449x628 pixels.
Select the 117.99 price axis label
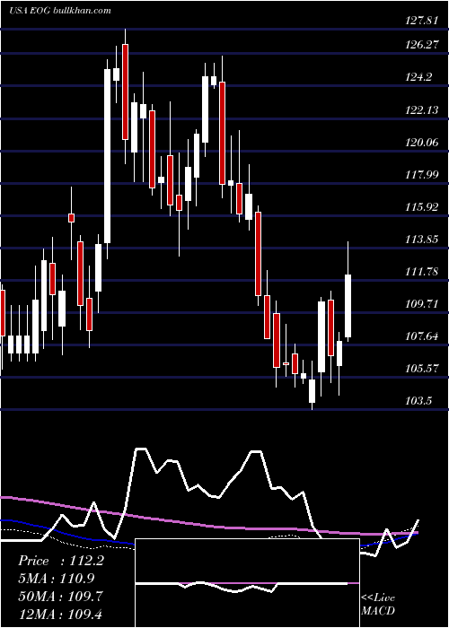[x=421, y=174]
